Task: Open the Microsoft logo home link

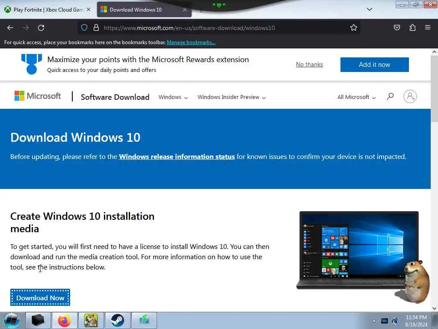Action: tap(38, 96)
